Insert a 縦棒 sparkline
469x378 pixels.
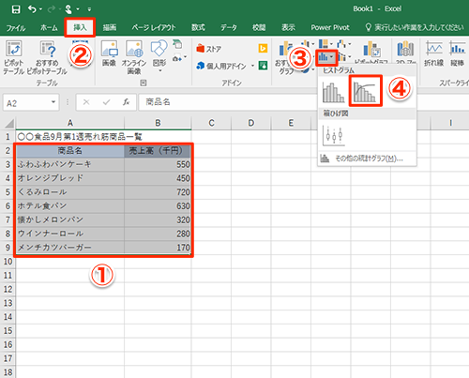(457, 53)
